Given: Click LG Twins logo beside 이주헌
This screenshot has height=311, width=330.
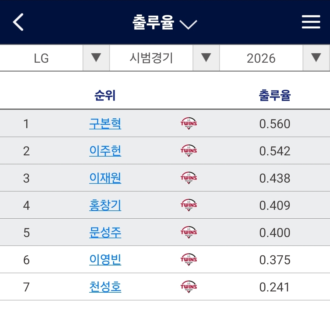Looking at the screenshot, I should pyautogui.click(x=189, y=151).
